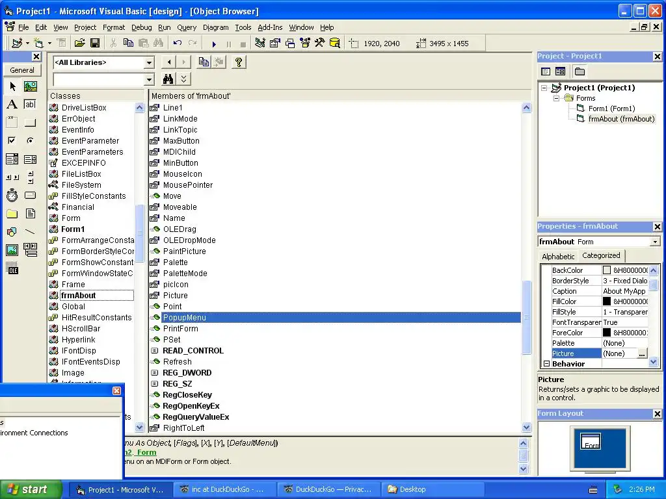Open the Debug menu
This screenshot has height=499, width=666.
[141, 27]
